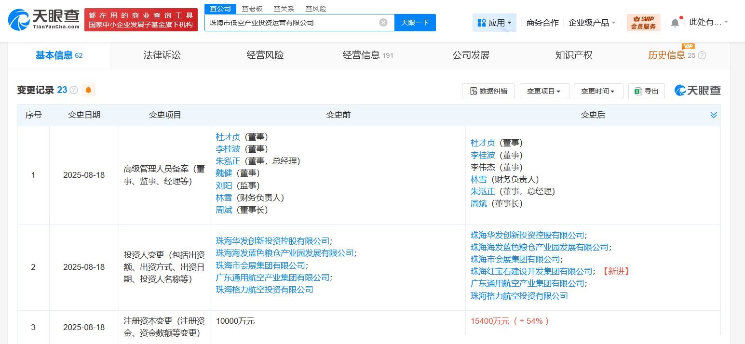Click the help icon beside 历史信息 25
The width and height of the screenshot is (745, 344).
[702, 55]
